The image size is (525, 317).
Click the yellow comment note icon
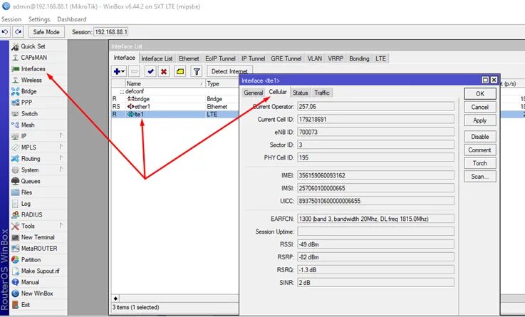pos(180,71)
